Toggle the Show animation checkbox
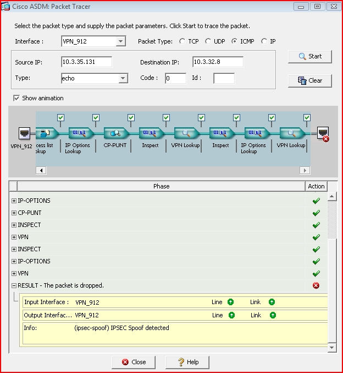 [x=16, y=98]
